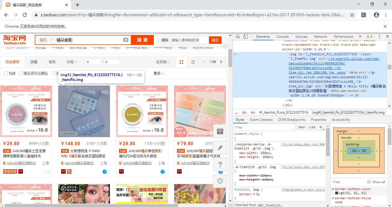Click the question mark help icon
Viewport: 392px width, 207px height.
click(x=220, y=164)
